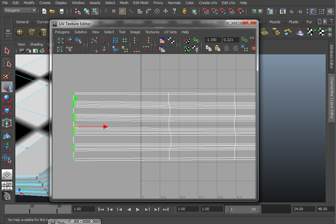
Task: Expand Channel Box / Layer Editor side tab
Action: 332,98
